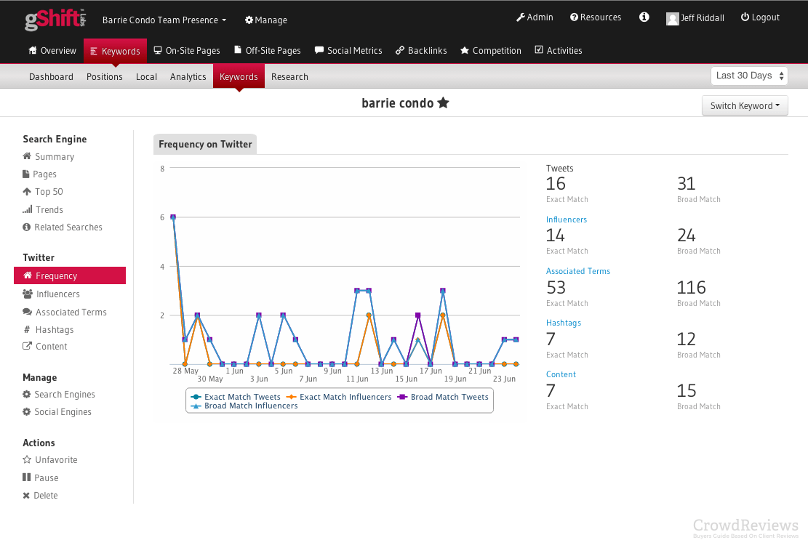Click the 28 May peak data point
This screenshot has width=808, height=548.
pyautogui.click(x=173, y=217)
